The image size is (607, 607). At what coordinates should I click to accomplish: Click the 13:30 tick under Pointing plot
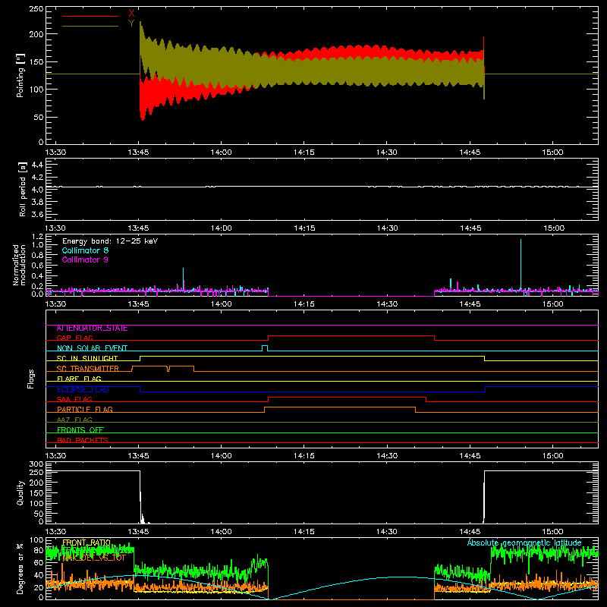click(55, 153)
